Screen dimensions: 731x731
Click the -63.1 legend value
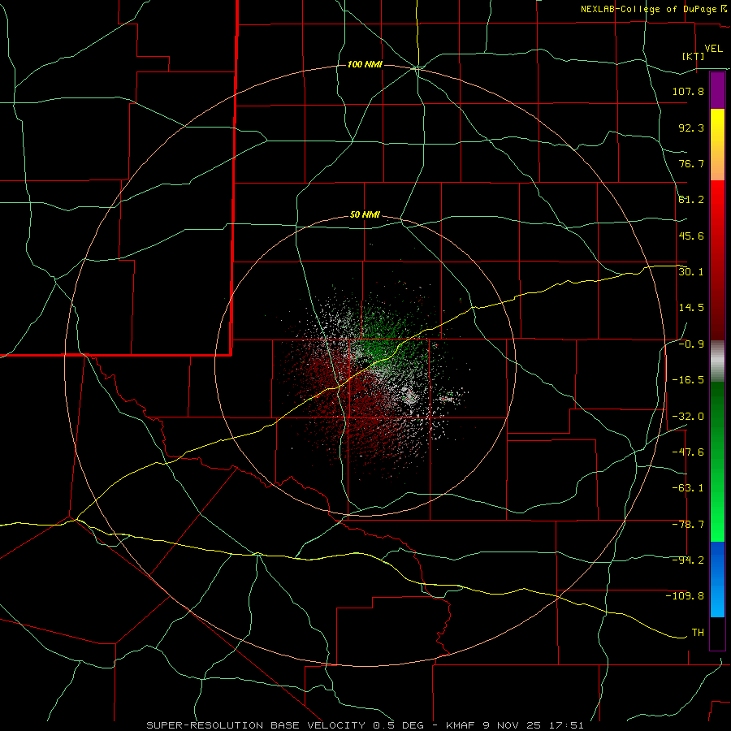[x=688, y=488]
